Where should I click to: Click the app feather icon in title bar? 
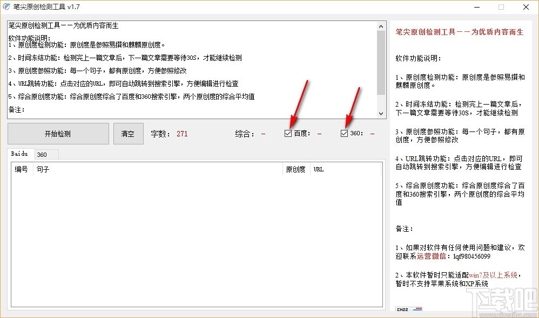[x=6, y=6]
